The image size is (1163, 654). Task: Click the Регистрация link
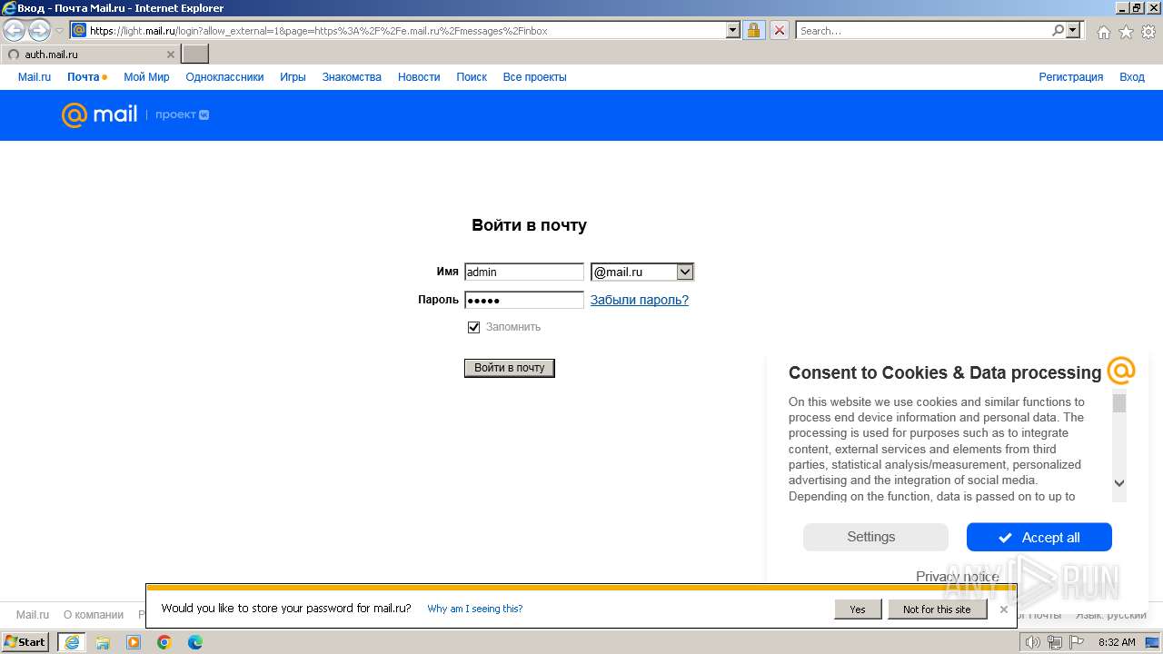(x=1071, y=77)
